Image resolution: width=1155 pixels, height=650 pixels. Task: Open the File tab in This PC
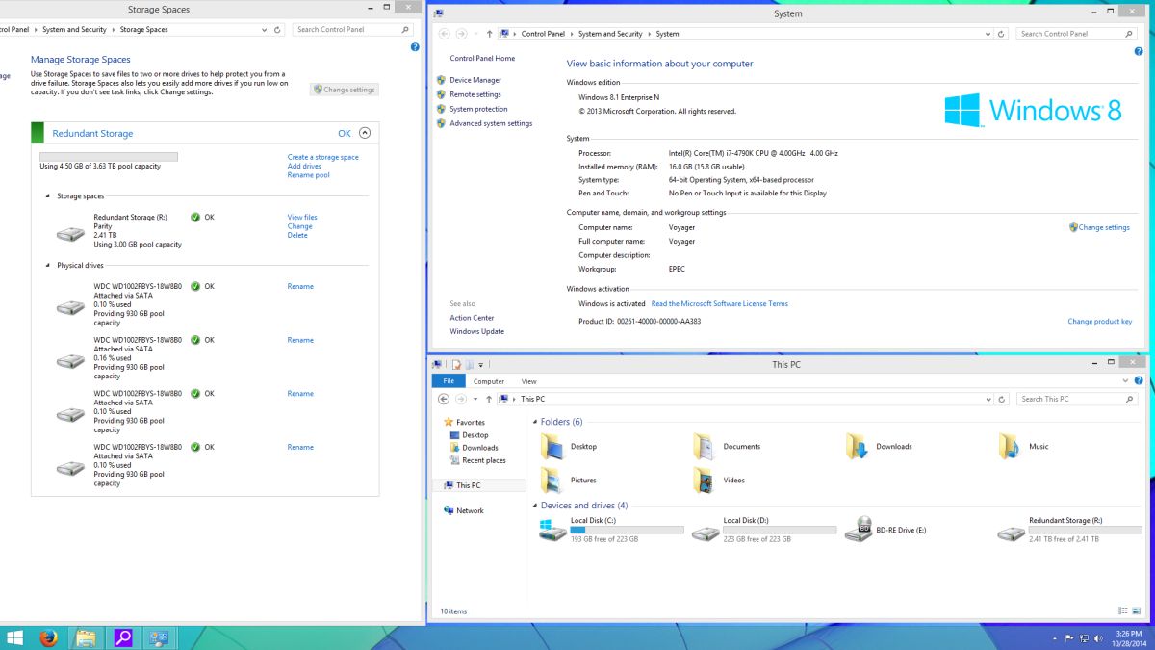point(449,381)
